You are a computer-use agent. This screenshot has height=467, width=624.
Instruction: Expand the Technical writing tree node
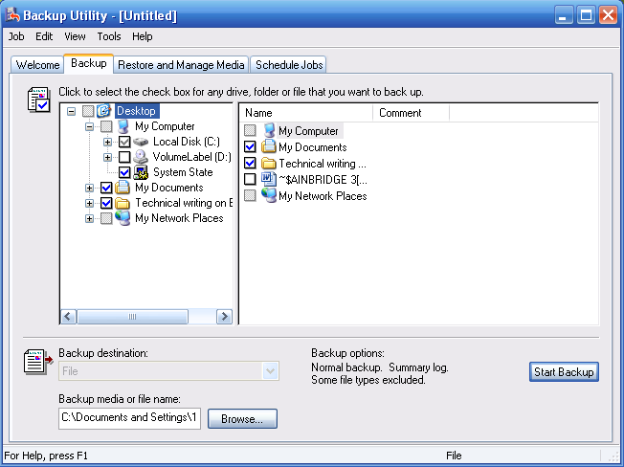[90, 203]
